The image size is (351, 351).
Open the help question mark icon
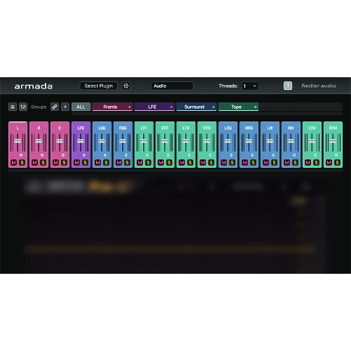tap(288, 86)
